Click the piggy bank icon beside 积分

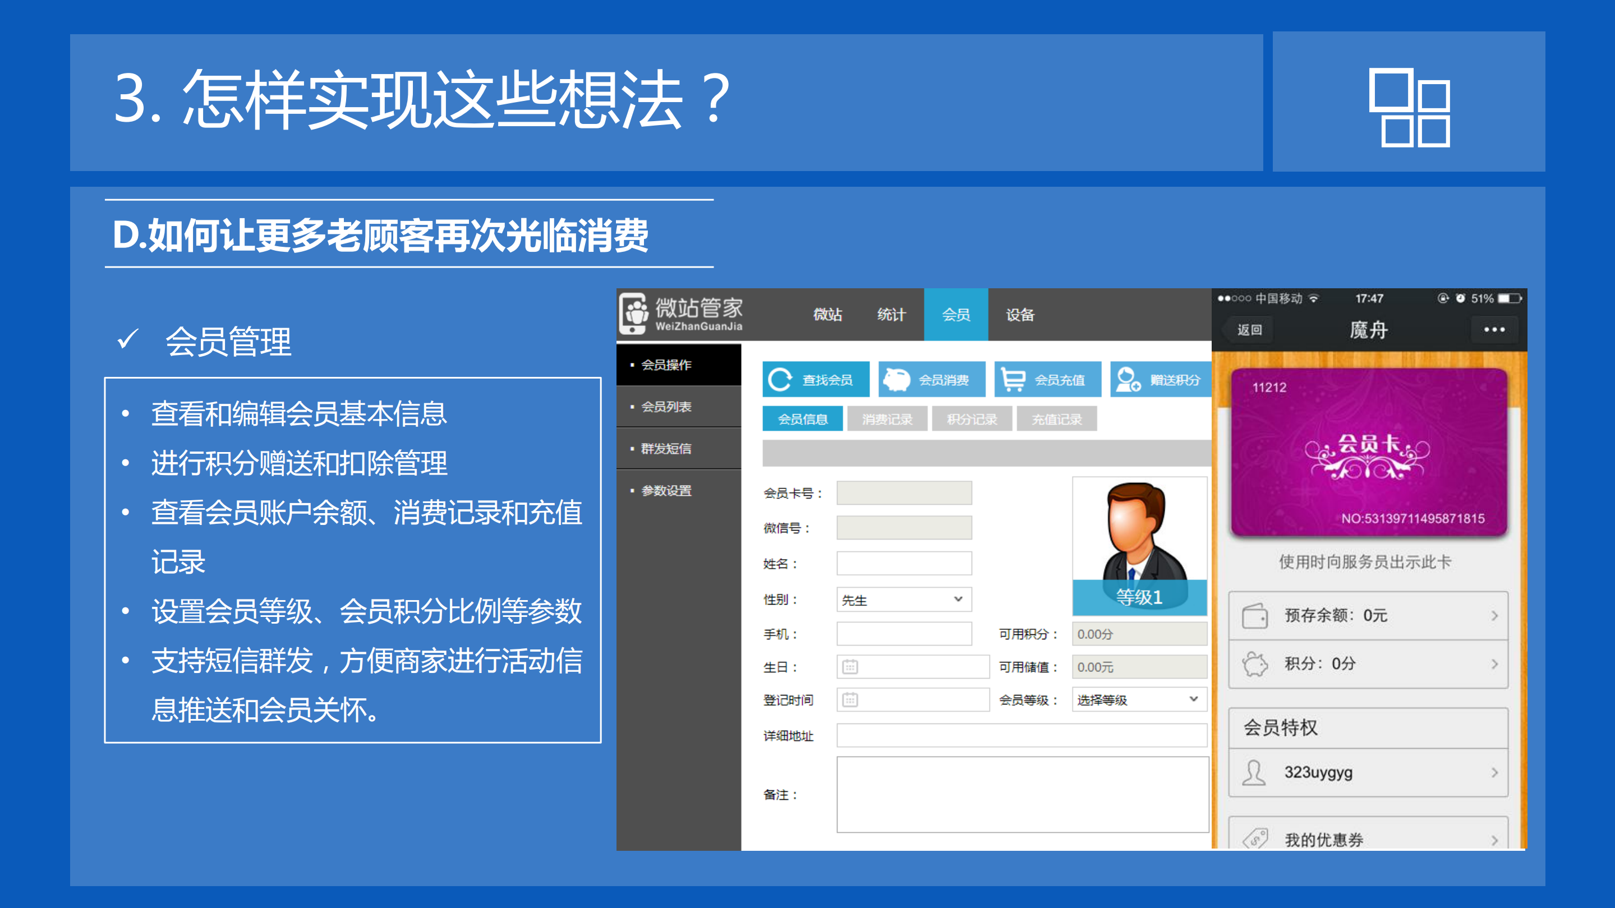tap(1254, 664)
